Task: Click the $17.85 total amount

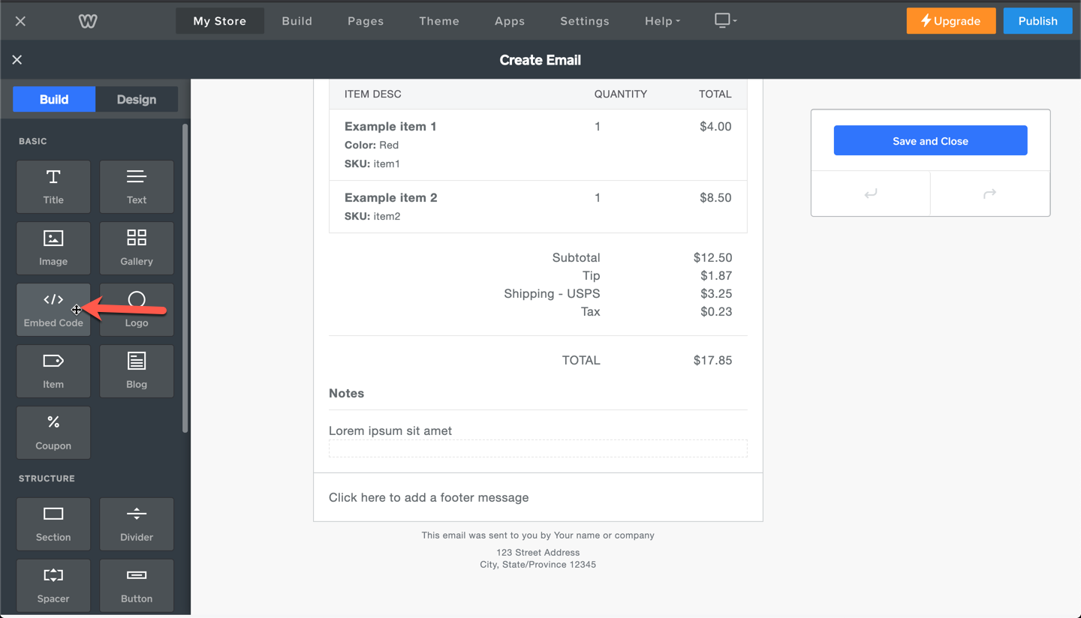Action: (712, 360)
